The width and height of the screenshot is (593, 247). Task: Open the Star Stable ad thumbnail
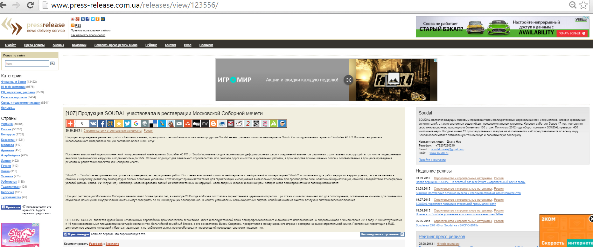click(20, 235)
